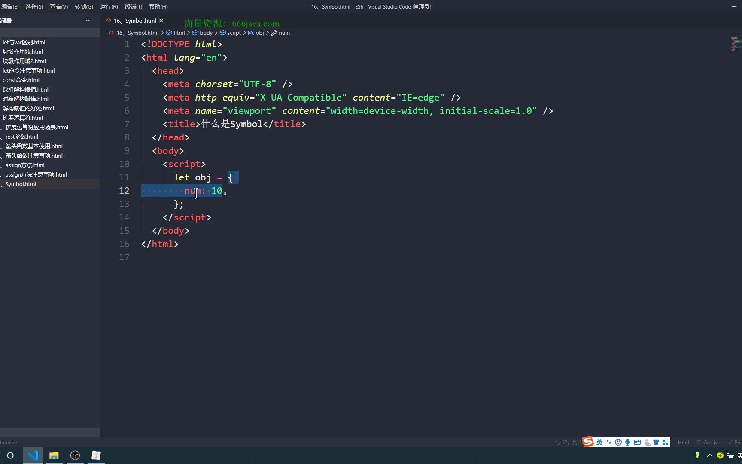This screenshot has height=464, width=742.
Task: Open the 运行(R) menu
Action: pos(109,6)
